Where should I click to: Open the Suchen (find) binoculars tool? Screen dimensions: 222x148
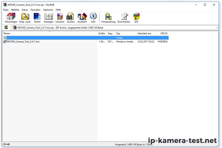(x=70, y=18)
